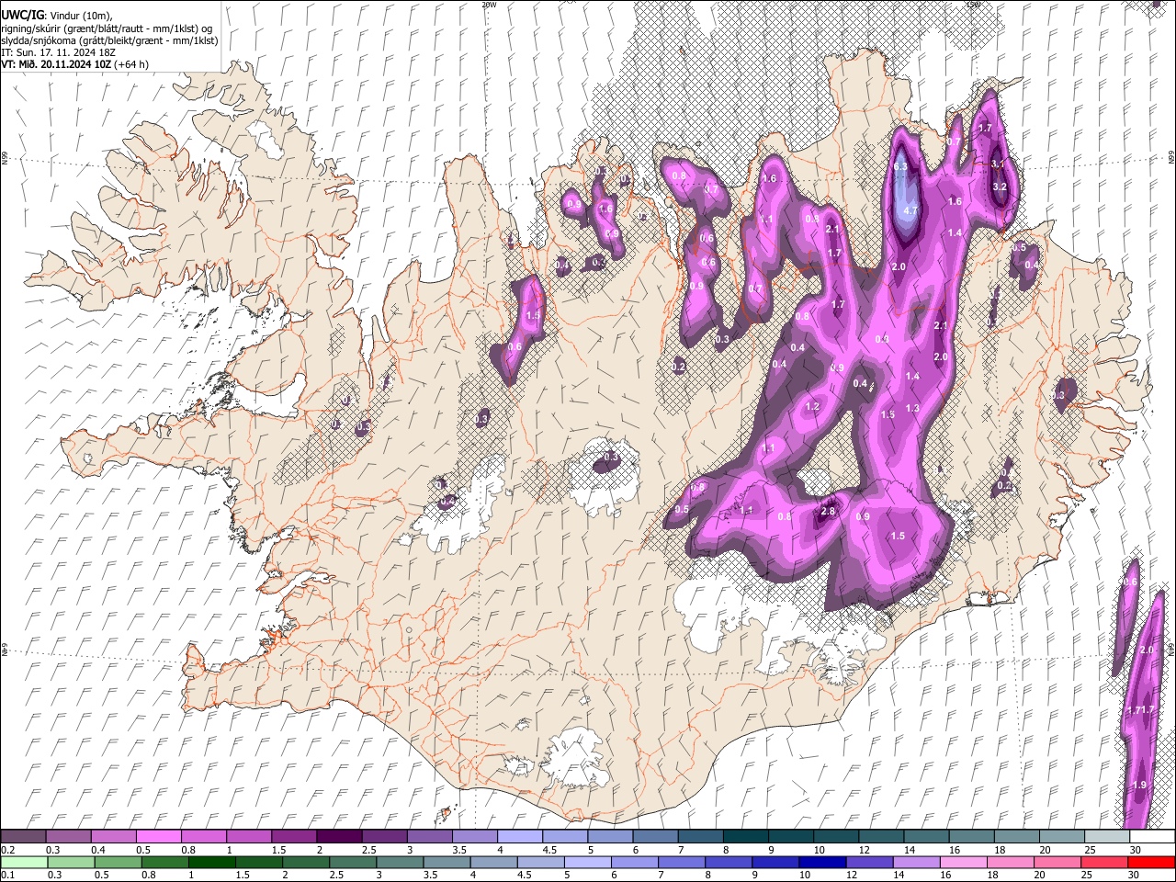The height and width of the screenshot is (882, 1176).
Task: Select the 'rigning/skúrir (grænt/blátt/rautt - mm/1klst) og' line
Action: (x=107, y=28)
